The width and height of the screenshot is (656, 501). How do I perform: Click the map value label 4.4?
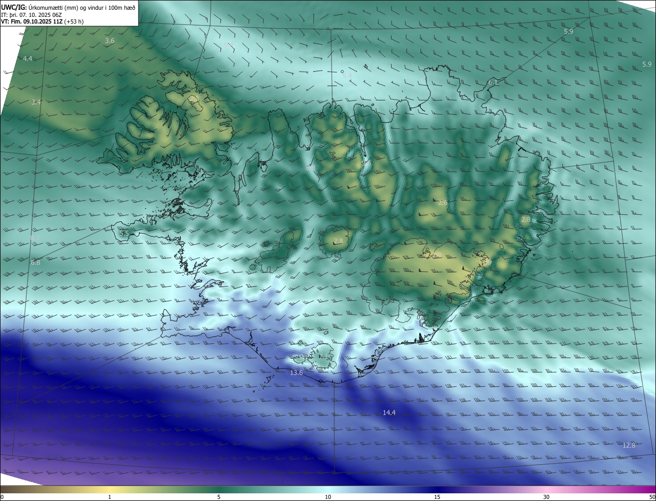point(28,59)
